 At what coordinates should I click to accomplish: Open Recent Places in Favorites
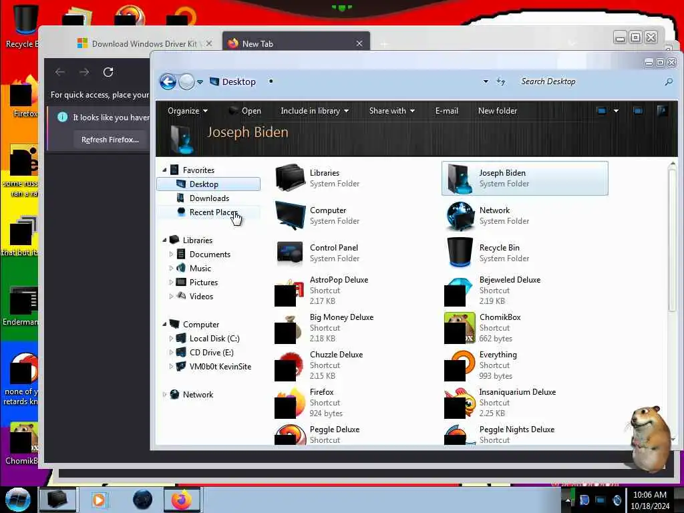[208, 212]
